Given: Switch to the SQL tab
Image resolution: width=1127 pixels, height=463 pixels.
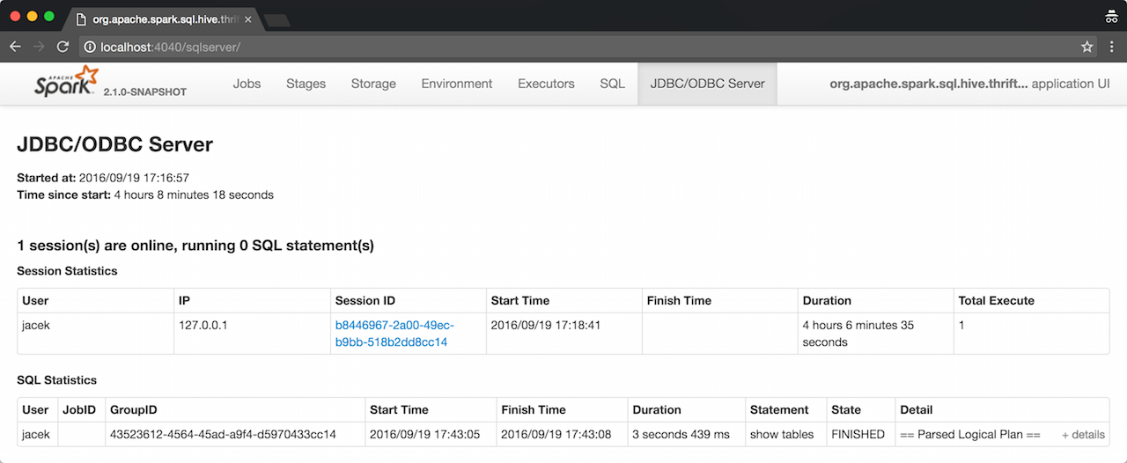Looking at the screenshot, I should pyautogui.click(x=612, y=84).
